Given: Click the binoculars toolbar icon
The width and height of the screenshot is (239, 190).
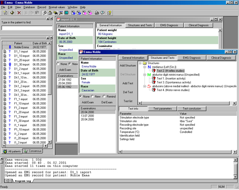Looking at the screenshot, I should (x=97, y=13).
